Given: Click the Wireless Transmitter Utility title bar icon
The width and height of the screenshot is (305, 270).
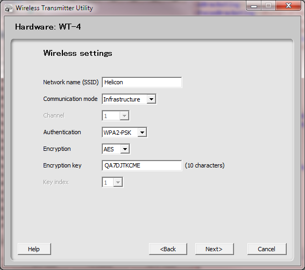Looking at the screenshot, I should click(9, 8).
